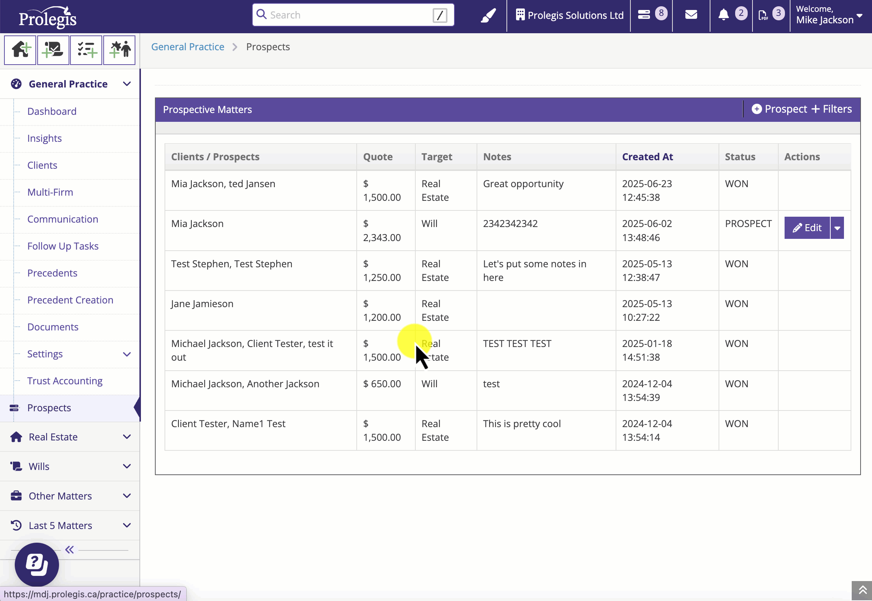Image resolution: width=872 pixels, height=601 pixels.
Task: Focus the Search input field
Action: click(x=348, y=15)
